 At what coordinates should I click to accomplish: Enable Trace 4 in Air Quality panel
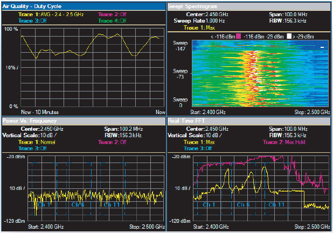(112, 20)
